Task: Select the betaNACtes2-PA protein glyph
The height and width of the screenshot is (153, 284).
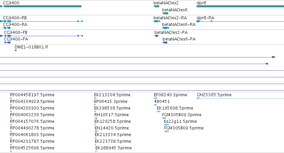Action: pyautogui.click(x=156, y=36)
